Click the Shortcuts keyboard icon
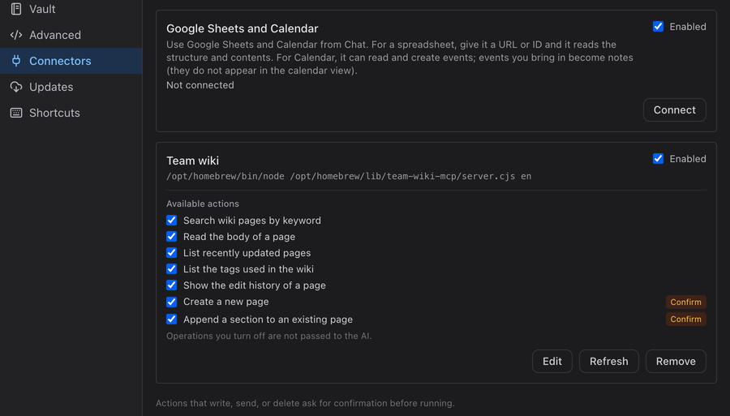Screen dimensions: 730x416 pyautogui.click(x=16, y=113)
